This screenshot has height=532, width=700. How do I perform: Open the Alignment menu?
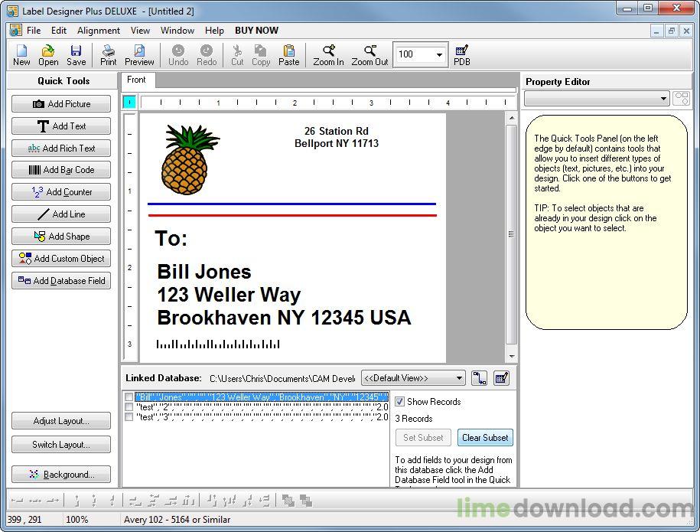pos(98,31)
